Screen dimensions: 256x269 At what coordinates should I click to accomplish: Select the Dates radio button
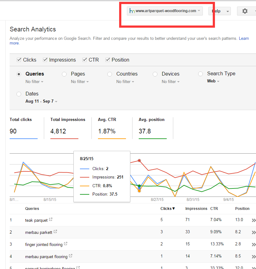(x=19, y=94)
